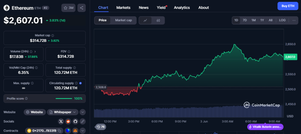Open the Reddit social link

pyautogui.click(x=68, y=121)
